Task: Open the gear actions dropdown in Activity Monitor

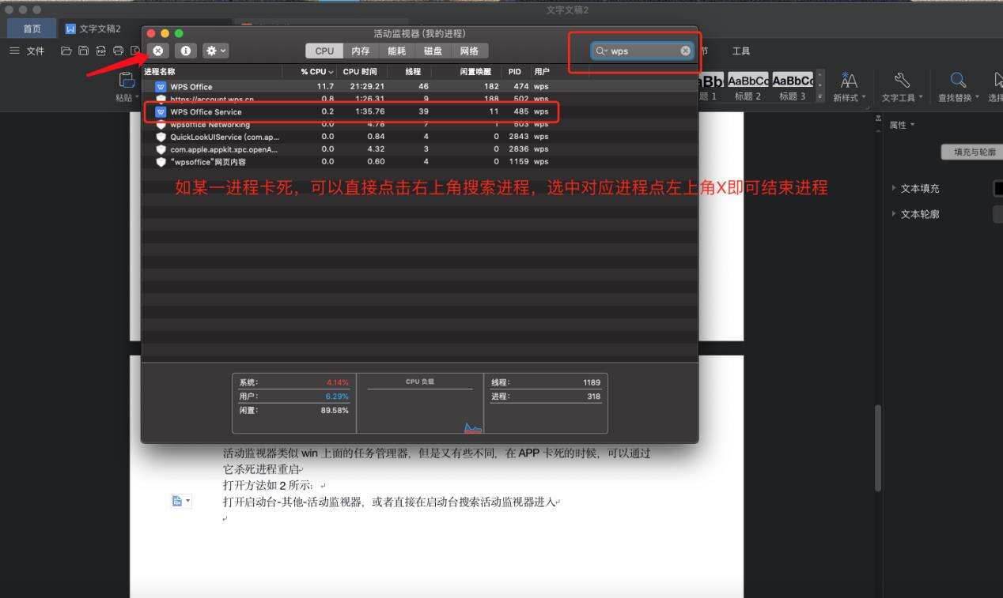Action: coord(215,51)
